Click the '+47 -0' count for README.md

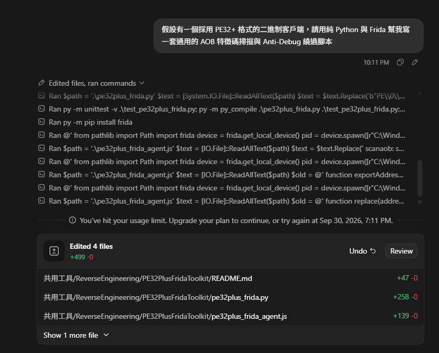coord(407,278)
